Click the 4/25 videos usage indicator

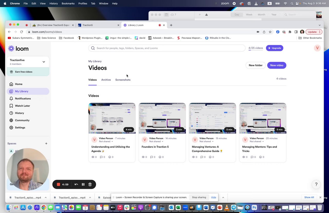255,48
